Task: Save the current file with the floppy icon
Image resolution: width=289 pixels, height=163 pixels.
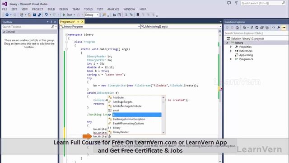Action: (x=34, y=15)
